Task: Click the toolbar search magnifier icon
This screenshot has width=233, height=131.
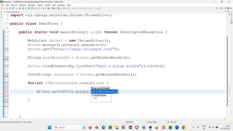Action: (x=217, y=8)
